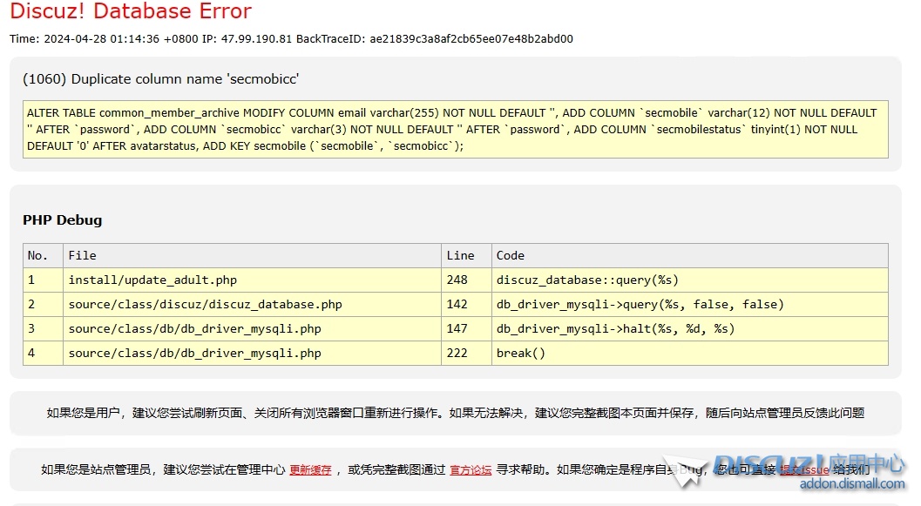921x506 pixels.
Task: Follow the 提交issue link
Action: [804, 469]
